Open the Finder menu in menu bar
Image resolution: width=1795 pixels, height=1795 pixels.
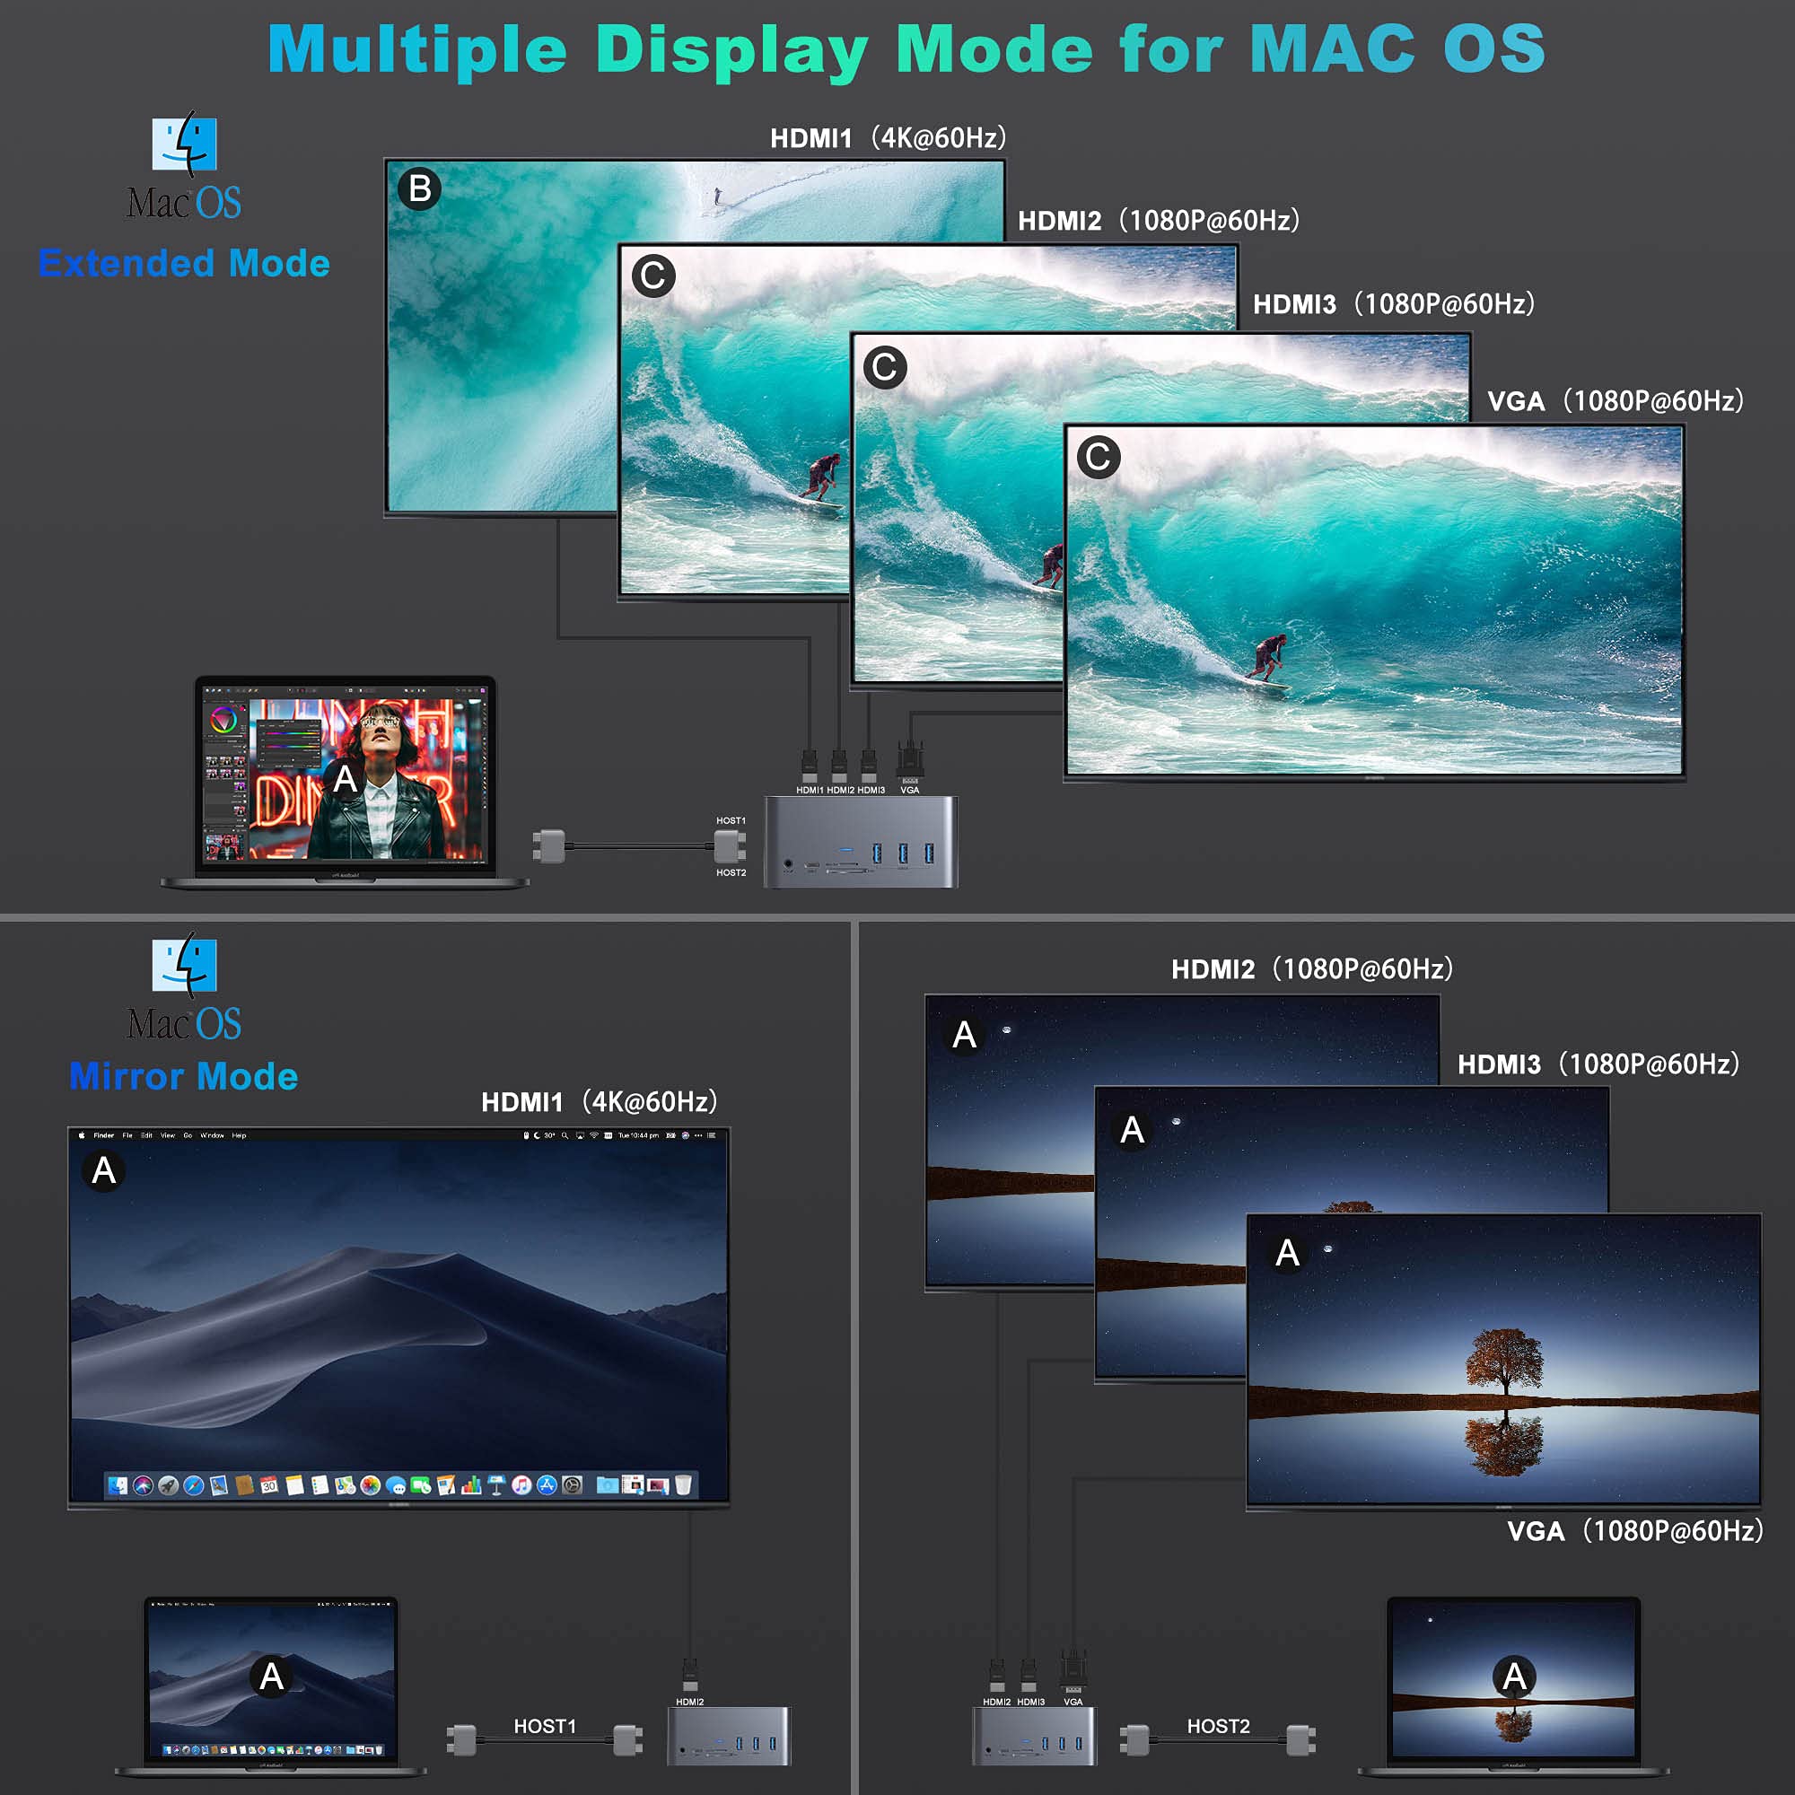point(103,1135)
